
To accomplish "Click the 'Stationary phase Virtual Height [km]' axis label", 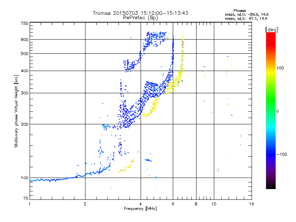I will click(x=16, y=111).
